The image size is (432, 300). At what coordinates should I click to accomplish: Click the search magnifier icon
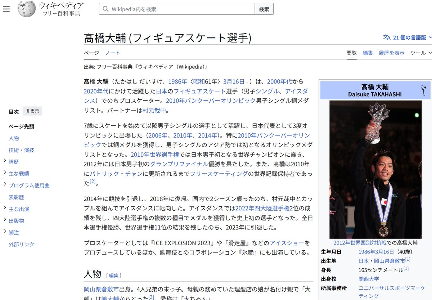[105, 9]
